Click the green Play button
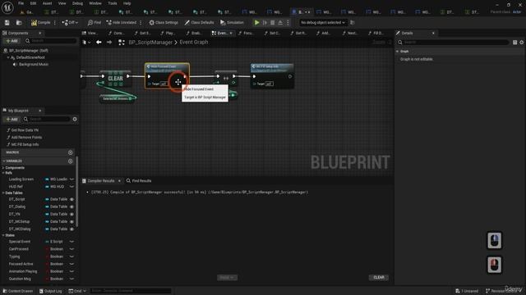526x295 pixels. pyautogui.click(x=256, y=22)
